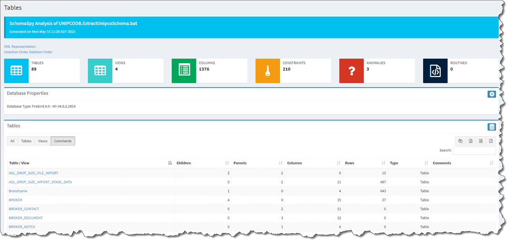511x243 pixels.
Task: Export the table list as CSV
Action: tap(480, 141)
